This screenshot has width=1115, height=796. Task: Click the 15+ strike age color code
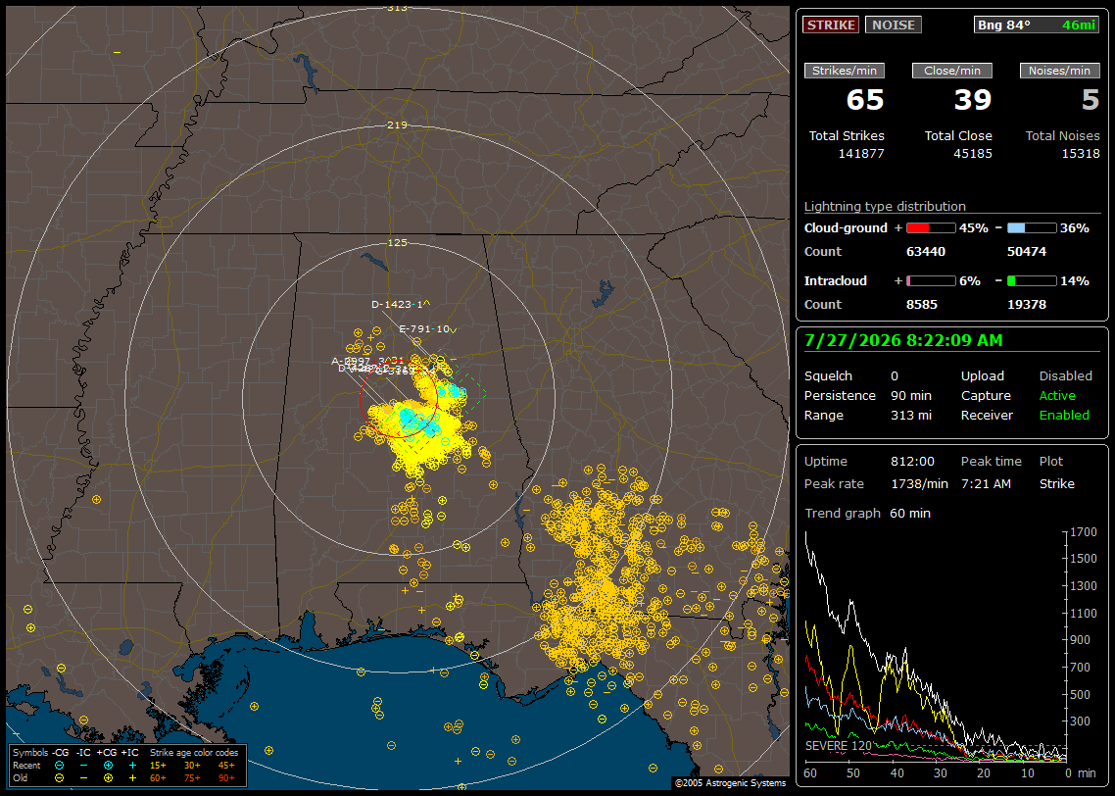point(158,766)
